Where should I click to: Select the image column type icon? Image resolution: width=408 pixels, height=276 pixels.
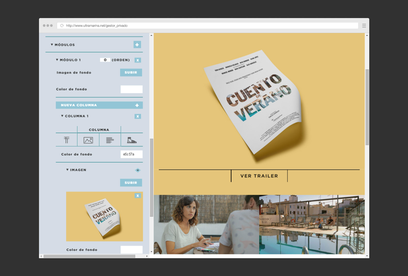click(88, 140)
